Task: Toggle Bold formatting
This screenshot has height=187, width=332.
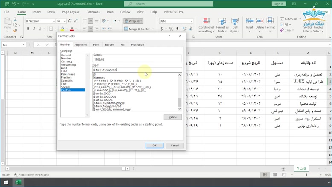Action: tap(28, 29)
